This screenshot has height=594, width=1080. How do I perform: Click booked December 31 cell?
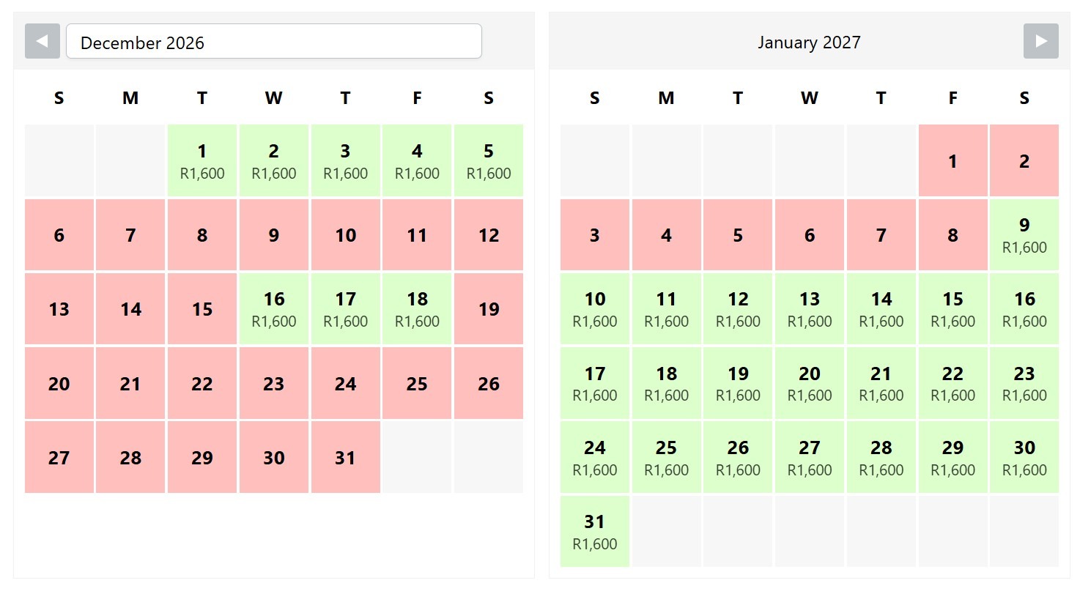tap(345, 457)
